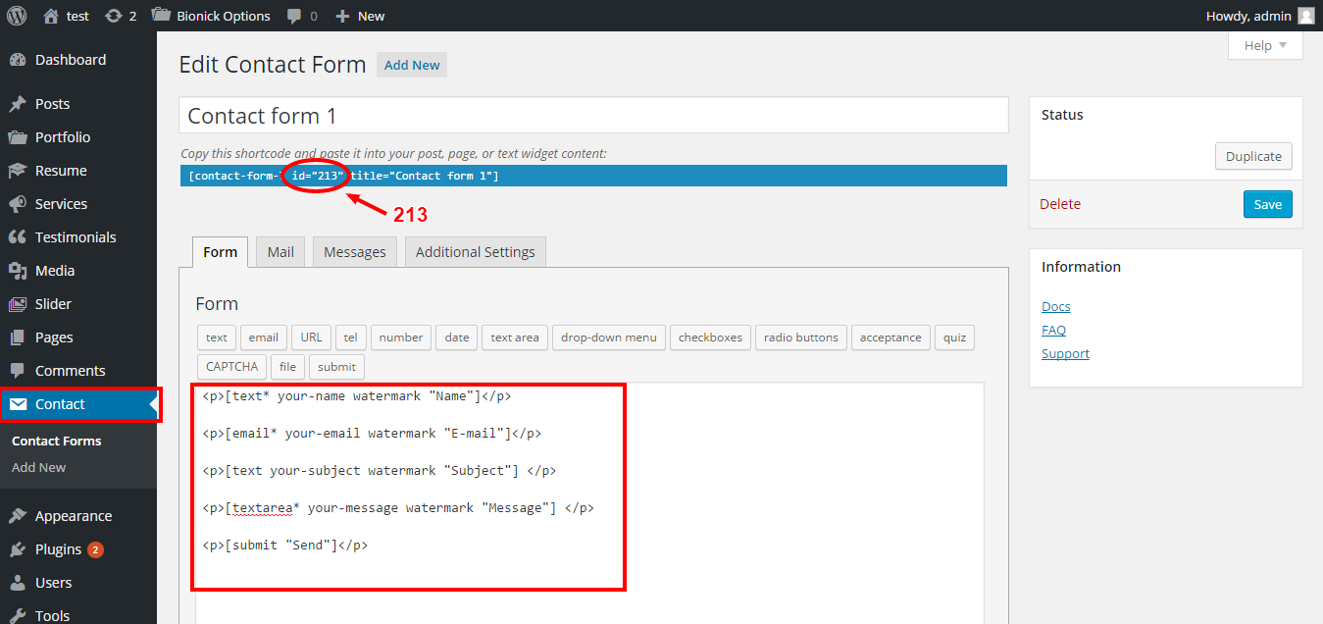The image size is (1323, 624).
Task: Open the Bionick Options admin bar item
Action: [211, 16]
